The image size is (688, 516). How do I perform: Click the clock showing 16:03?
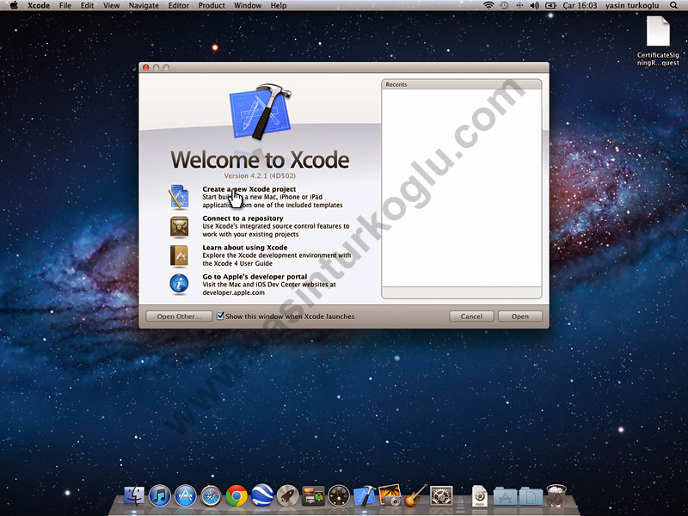point(580,5)
